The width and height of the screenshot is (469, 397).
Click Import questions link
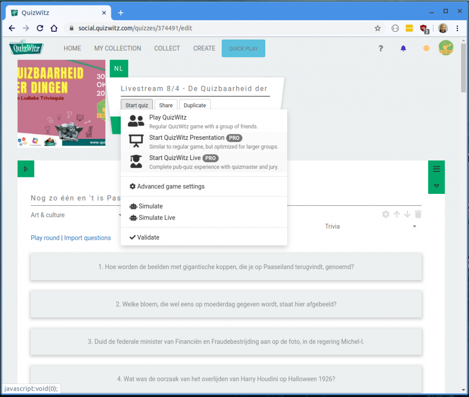(87, 238)
